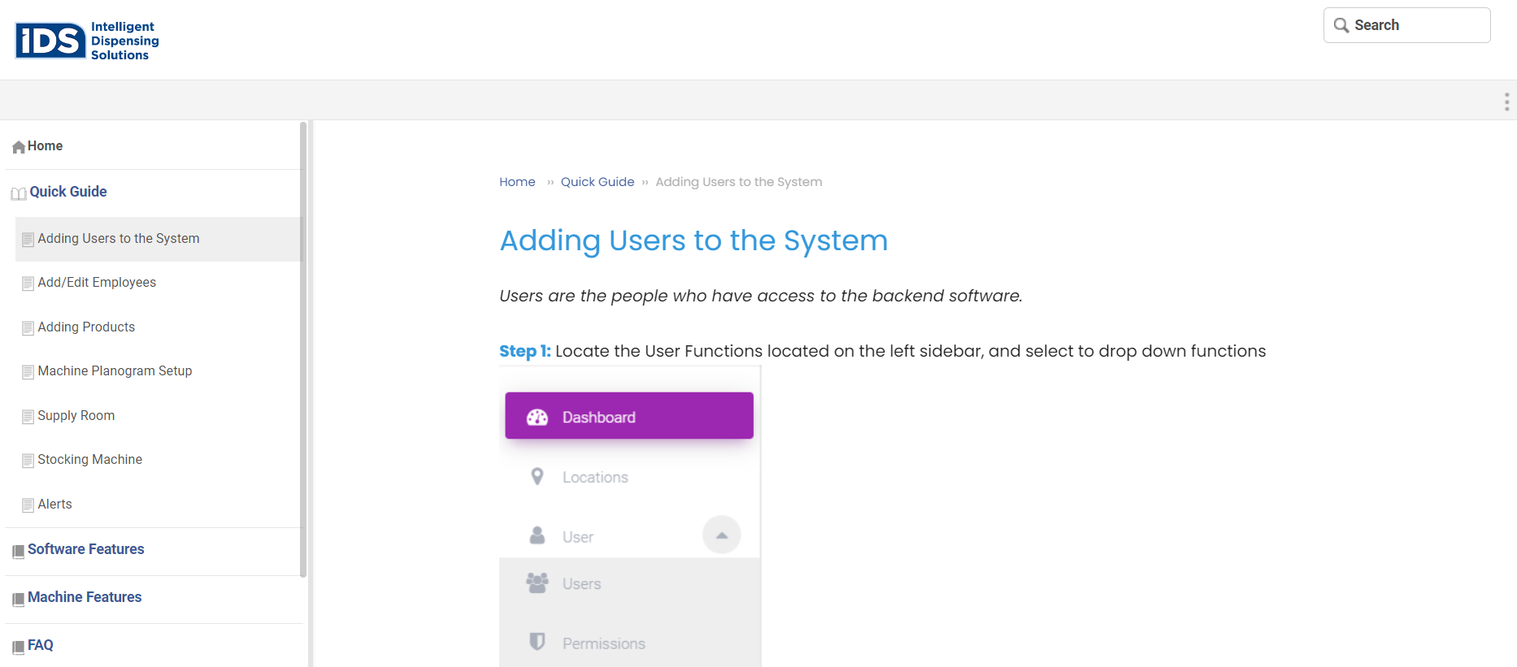Click the page icon beside Supply Room
The width and height of the screenshot is (1517, 667).
28,417
